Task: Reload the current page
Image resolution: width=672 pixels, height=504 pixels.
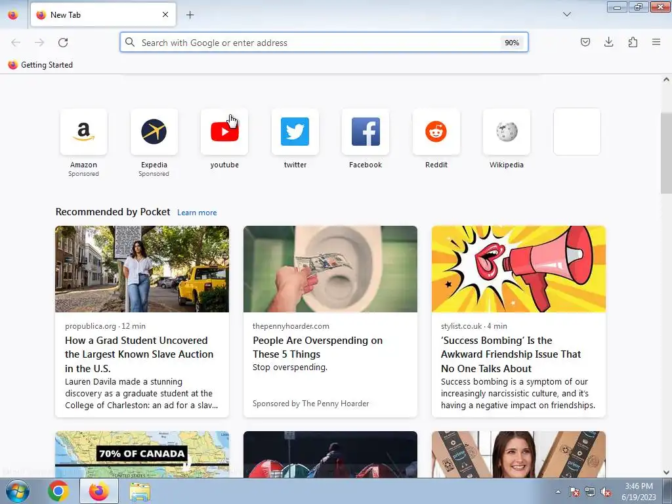Action: coord(63,43)
